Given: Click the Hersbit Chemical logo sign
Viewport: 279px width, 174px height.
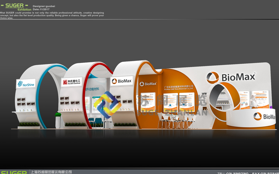Looking at the screenshot, I should tap(72, 82).
